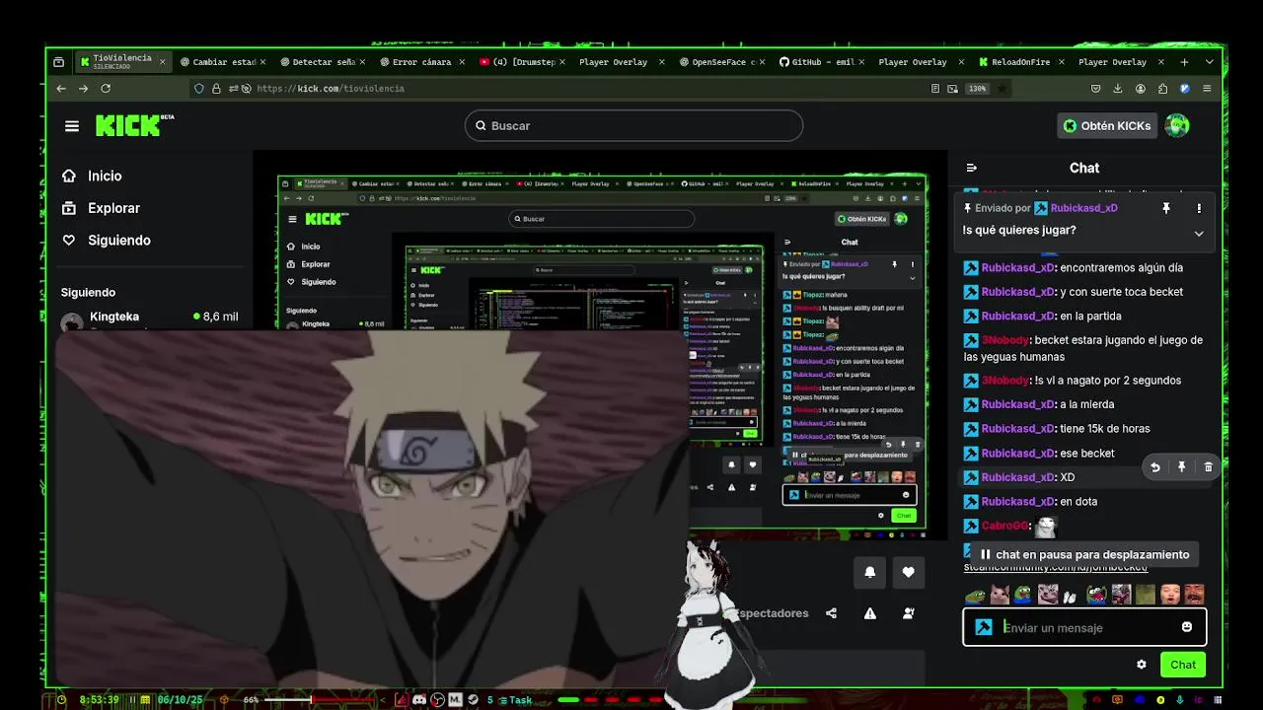Image resolution: width=1263 pixels, height=710 pixels.
Task: Bookmark this page with star
Action: tap(1003, 89)
